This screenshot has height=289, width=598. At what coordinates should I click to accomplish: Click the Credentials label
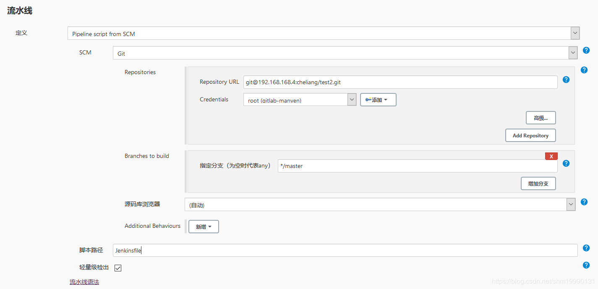tap(214, 99)
